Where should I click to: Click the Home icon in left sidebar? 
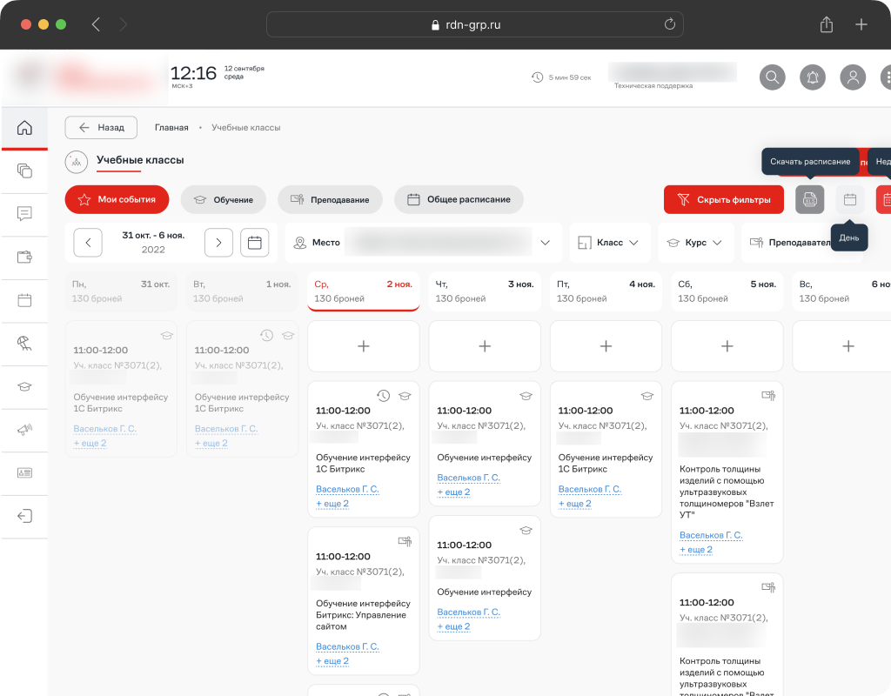click(24, 128)
